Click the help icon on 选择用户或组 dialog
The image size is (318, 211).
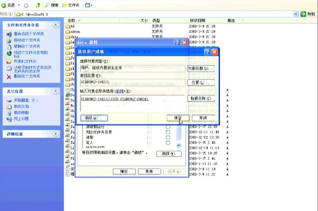tap(207, 52)
